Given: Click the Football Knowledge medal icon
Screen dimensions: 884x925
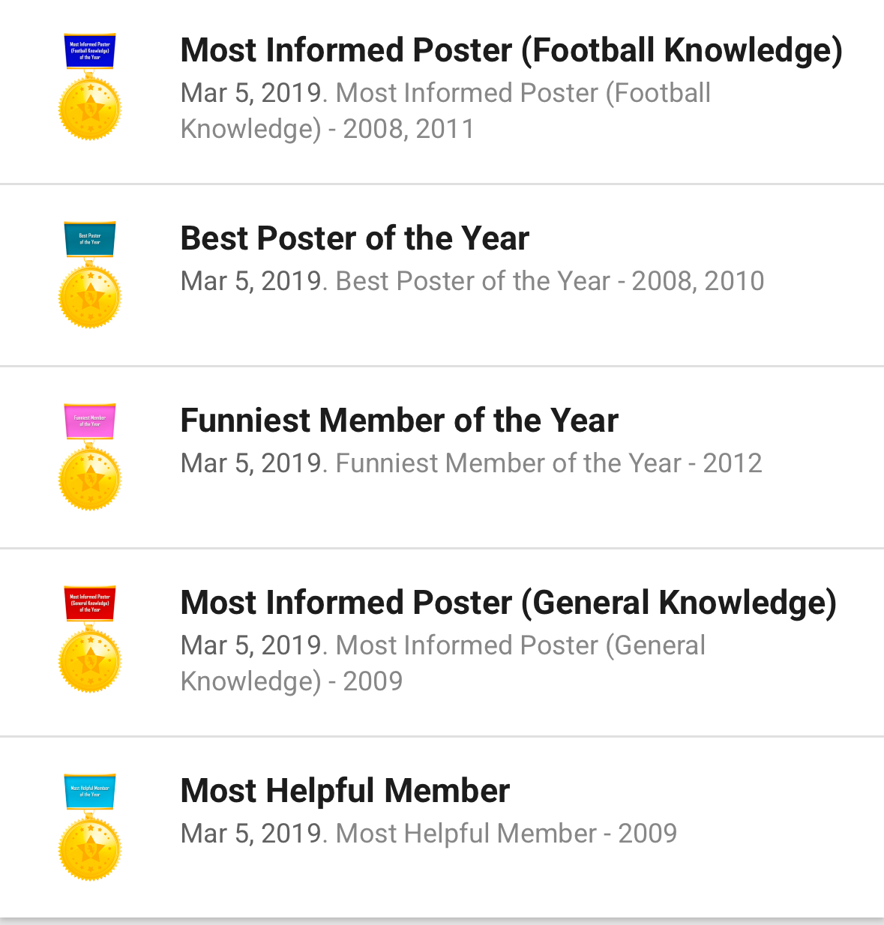Looking at the screenshot, I should (x=90, y=87).
